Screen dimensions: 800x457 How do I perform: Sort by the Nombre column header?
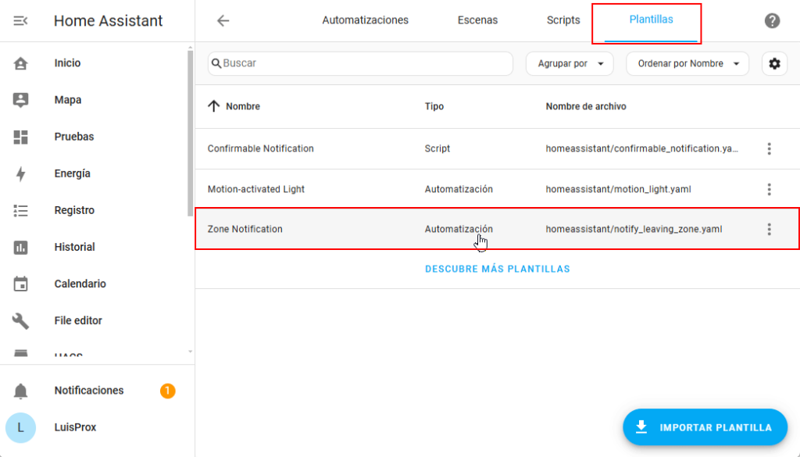[242, 106]
